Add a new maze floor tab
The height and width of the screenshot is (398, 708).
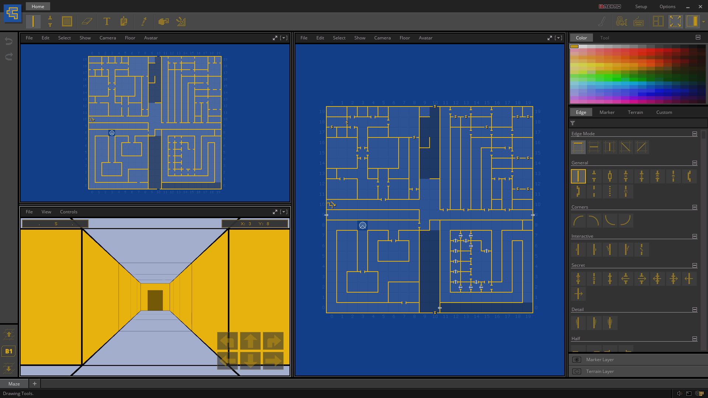(x=35, y=383)
